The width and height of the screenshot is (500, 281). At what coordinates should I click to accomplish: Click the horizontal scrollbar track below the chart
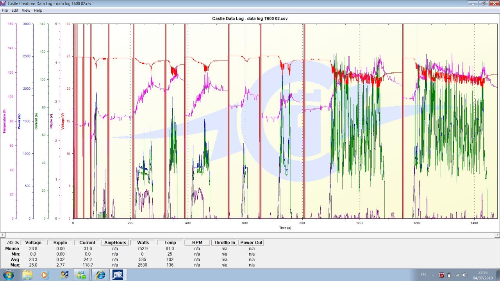[x=250, y=235]
